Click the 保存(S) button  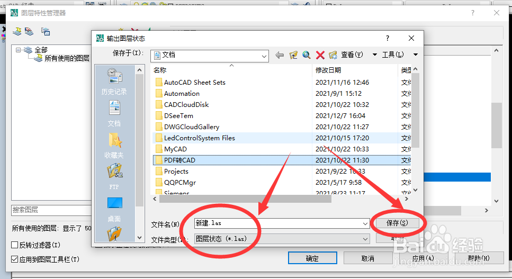coord(397,223)
